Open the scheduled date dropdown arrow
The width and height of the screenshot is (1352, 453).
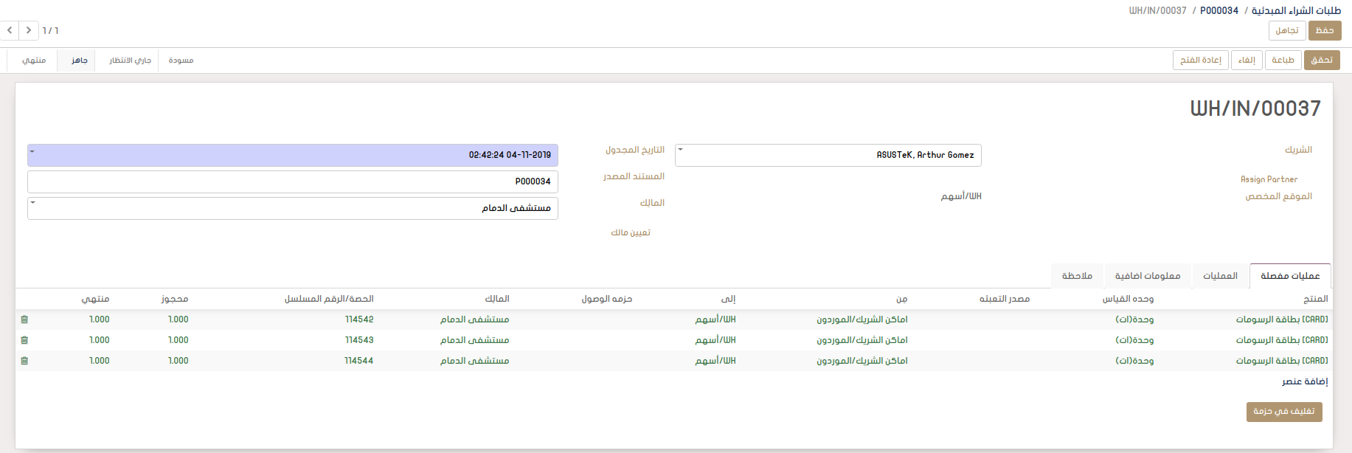(x=32, y=152)
